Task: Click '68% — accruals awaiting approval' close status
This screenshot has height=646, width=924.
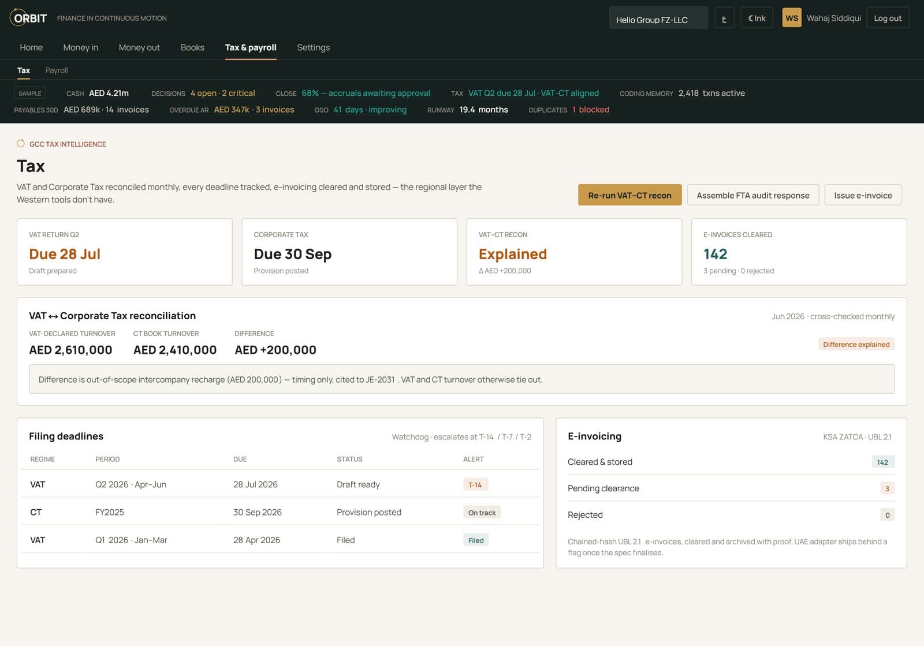Action: [x=366, y=93]
